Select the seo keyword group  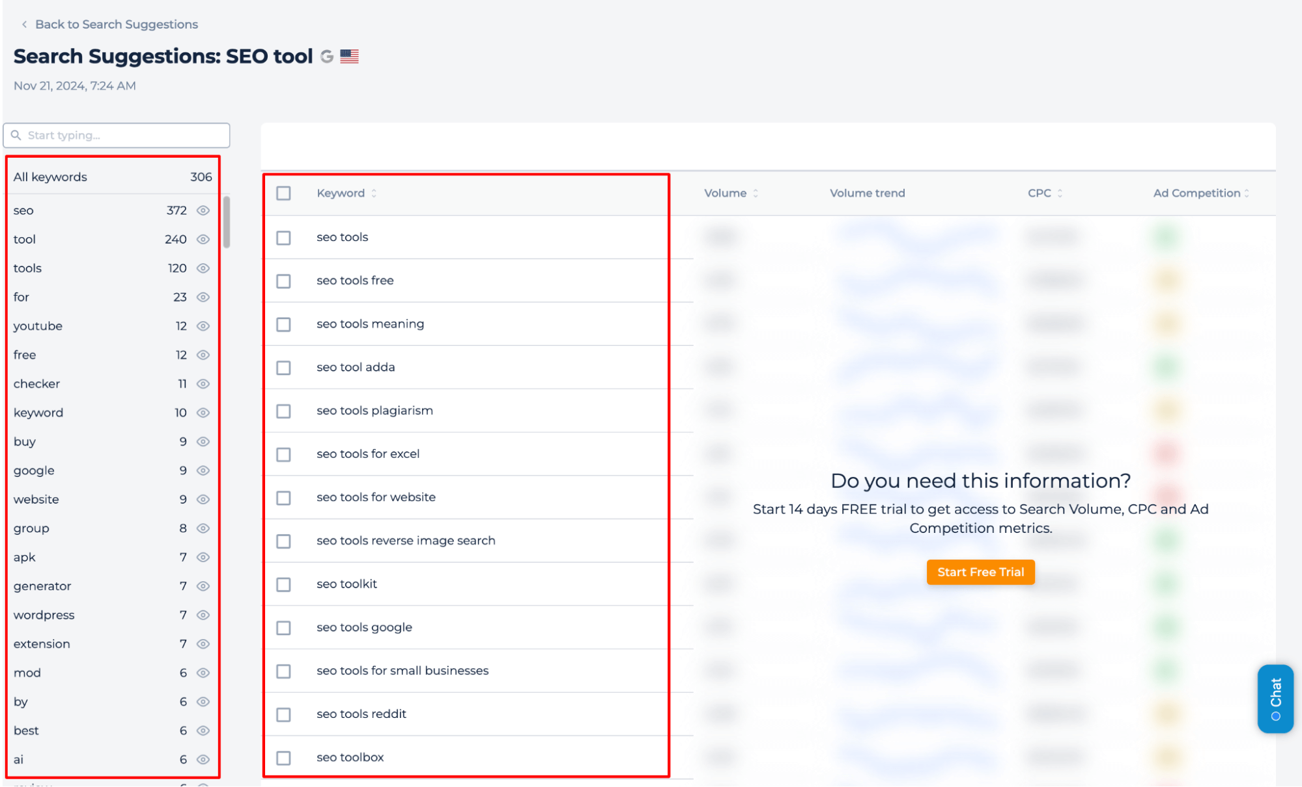[x=23, y=210]
